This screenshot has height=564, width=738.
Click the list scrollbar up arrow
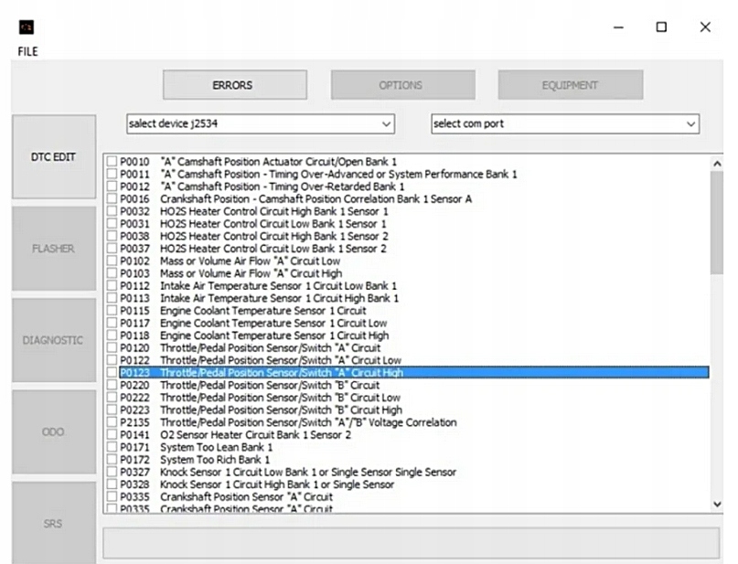(717, 164)
